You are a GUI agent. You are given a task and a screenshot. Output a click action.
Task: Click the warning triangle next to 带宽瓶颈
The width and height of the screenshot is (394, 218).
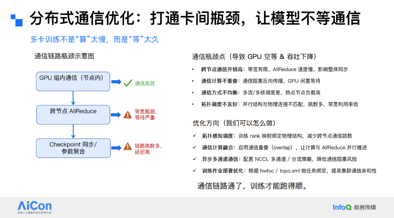pos(127,114)
